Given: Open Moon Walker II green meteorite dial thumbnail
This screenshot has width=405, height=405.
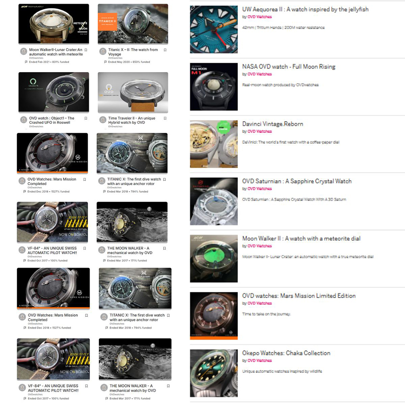Looking at the screenshot, I should [x=213, y=258].
